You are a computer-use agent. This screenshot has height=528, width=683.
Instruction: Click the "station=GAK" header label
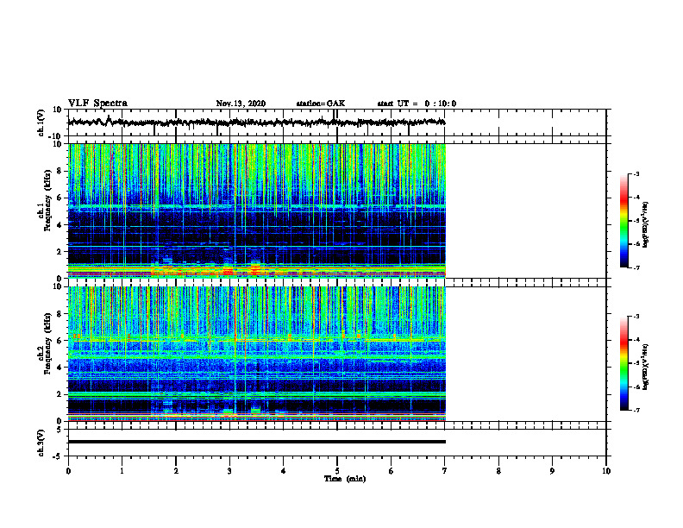(321, 104)
